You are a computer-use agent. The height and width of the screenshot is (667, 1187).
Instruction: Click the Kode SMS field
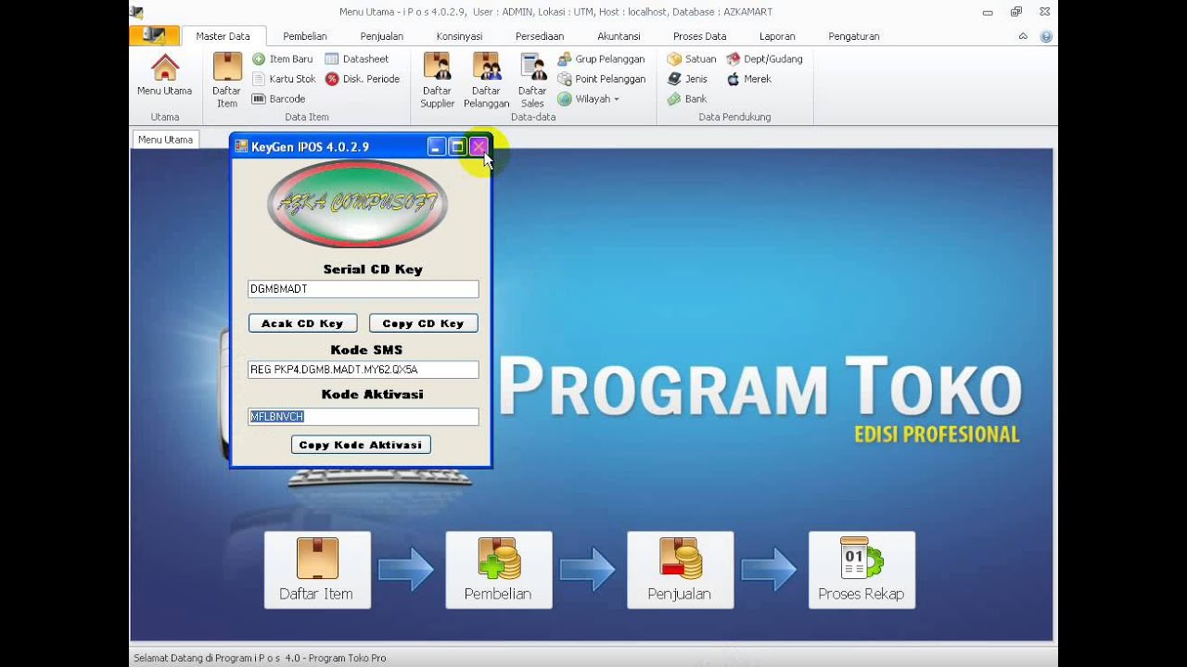coord(364,370)
